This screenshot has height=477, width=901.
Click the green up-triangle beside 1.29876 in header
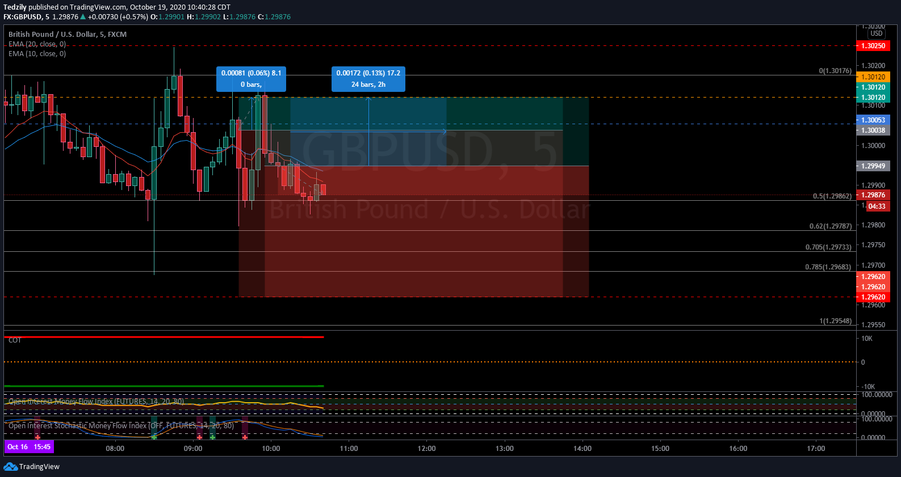tap(83, 17)
